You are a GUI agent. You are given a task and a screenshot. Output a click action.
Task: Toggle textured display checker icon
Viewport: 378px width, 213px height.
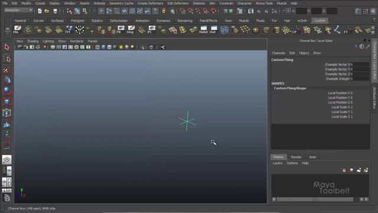pyautogui.click(x=115, y=47)
